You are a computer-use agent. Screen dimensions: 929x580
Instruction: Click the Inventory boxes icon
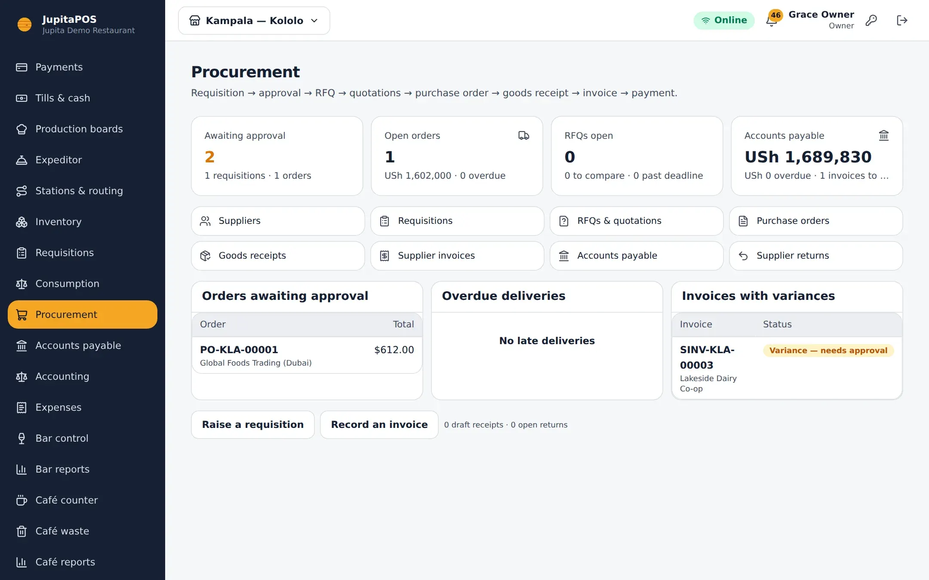pos(22,222)
